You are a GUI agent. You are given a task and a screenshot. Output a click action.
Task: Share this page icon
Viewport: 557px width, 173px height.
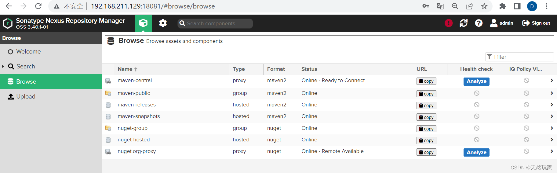(470, 6)
